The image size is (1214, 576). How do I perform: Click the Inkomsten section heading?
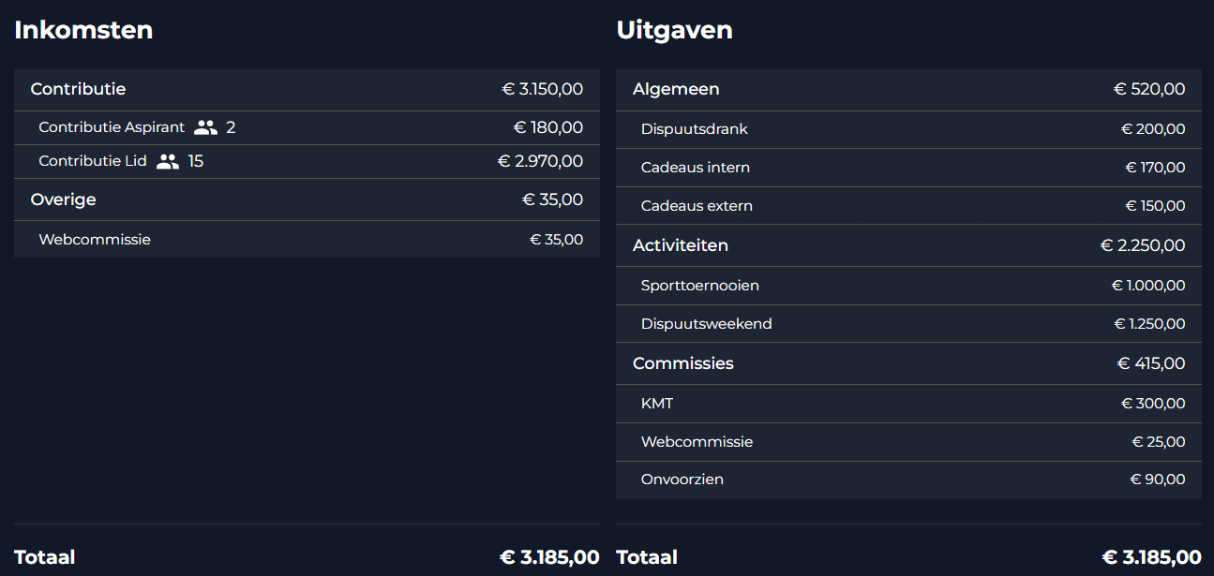pos(83,30)
